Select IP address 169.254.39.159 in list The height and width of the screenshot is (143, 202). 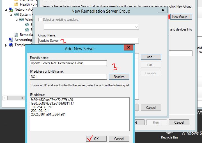click(x=42, y=107)
